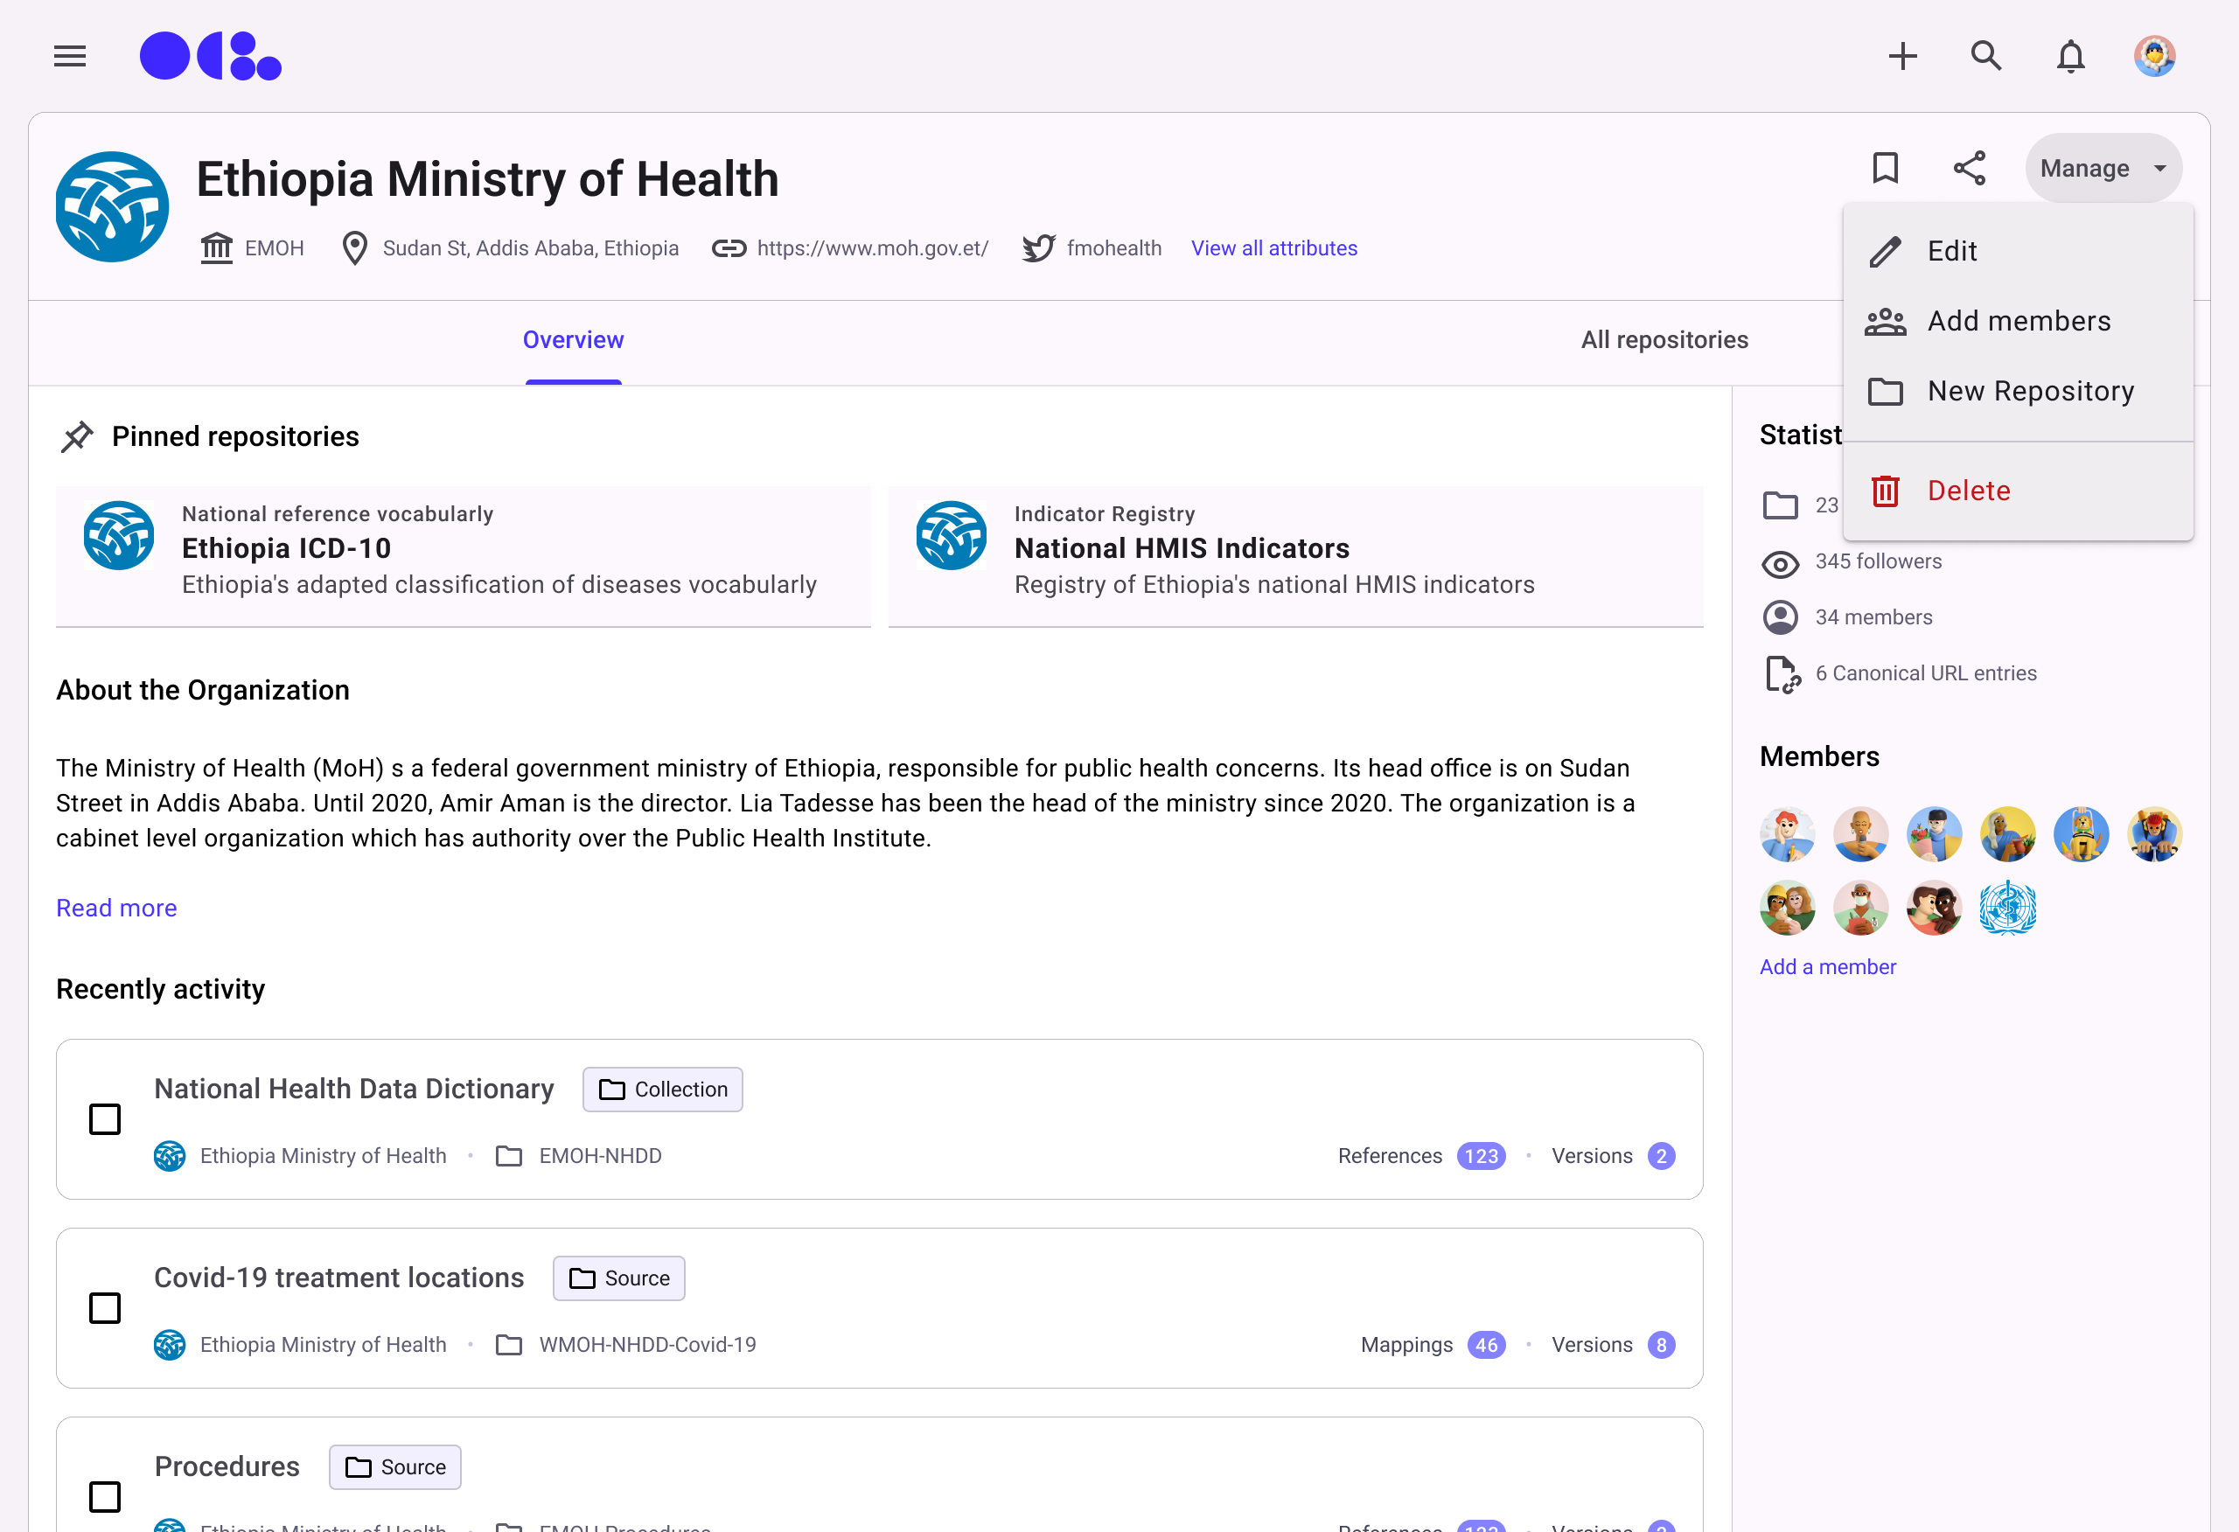Click the Add a member link
Image resolution: width=2239 pixels, height=1532 pixels.
click(1827, 966)
